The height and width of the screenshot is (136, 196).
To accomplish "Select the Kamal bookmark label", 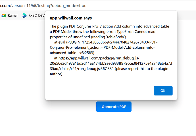I will (x=12, y=16).
